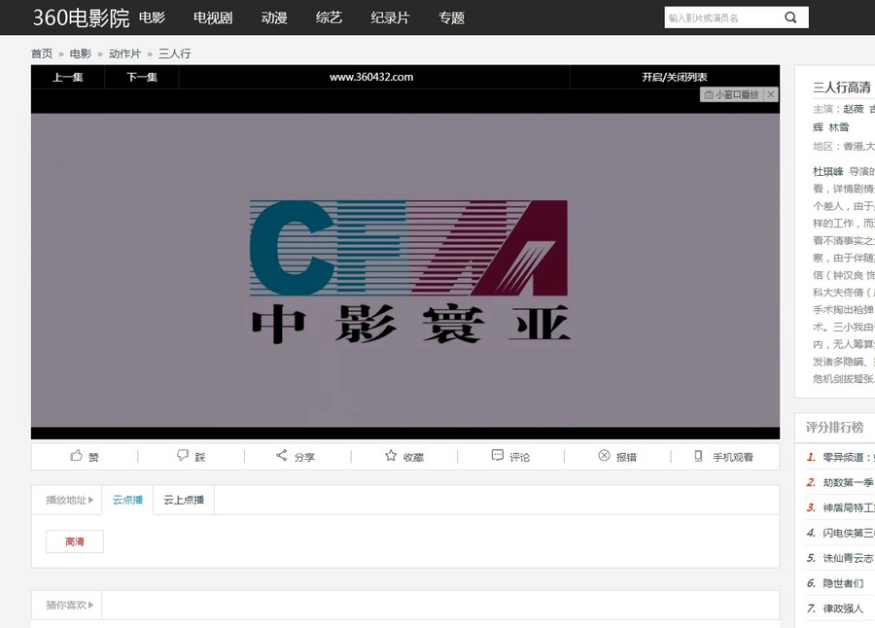Click 三人行高清 title heading
875x628 pixels.
[x=842, y=87]
